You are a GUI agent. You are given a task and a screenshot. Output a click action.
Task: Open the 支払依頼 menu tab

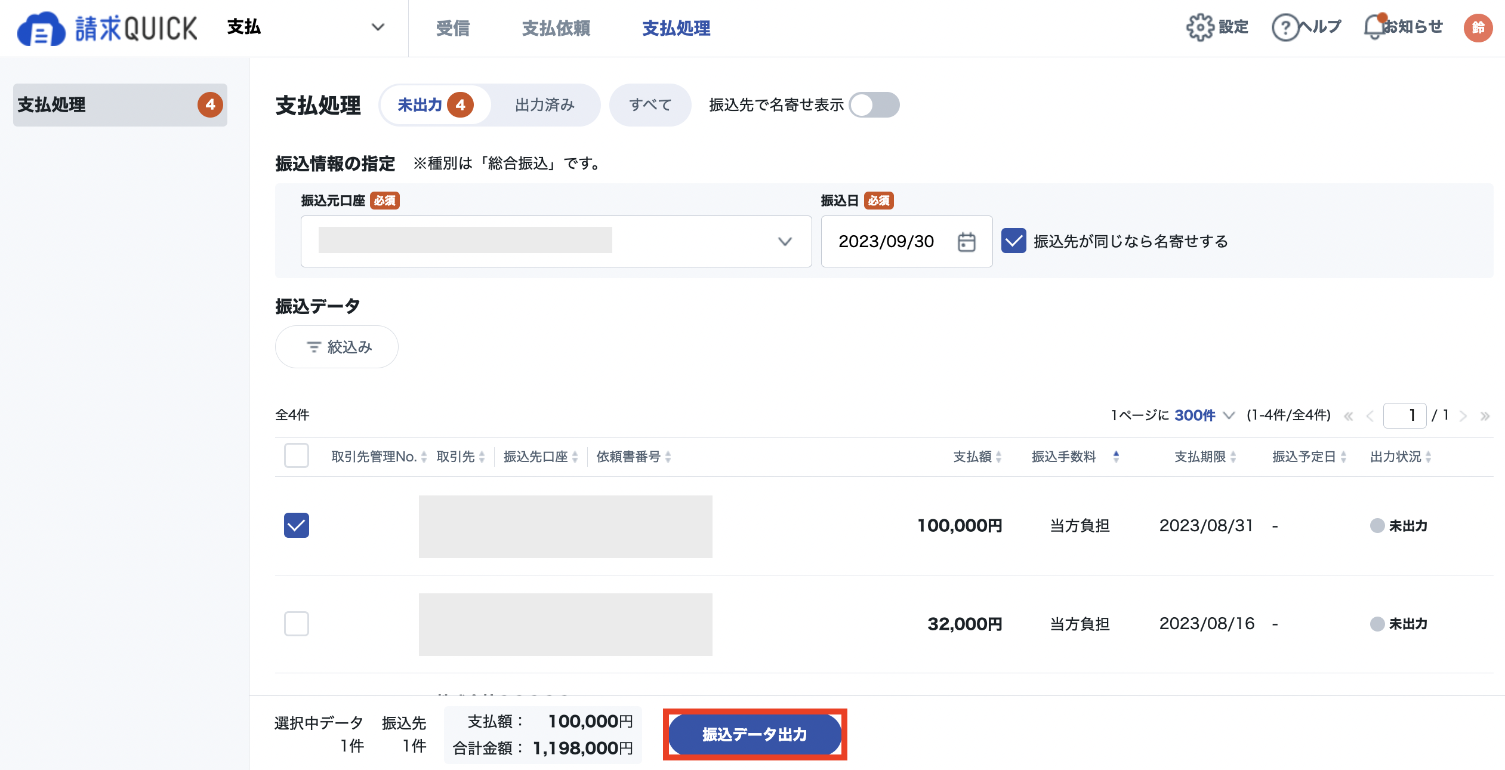[556, 28]
